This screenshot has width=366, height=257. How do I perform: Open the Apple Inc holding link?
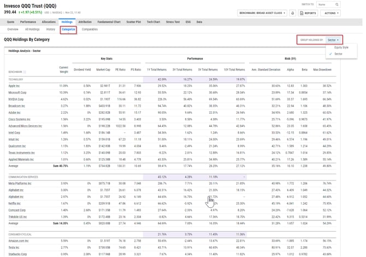point(14,86)
